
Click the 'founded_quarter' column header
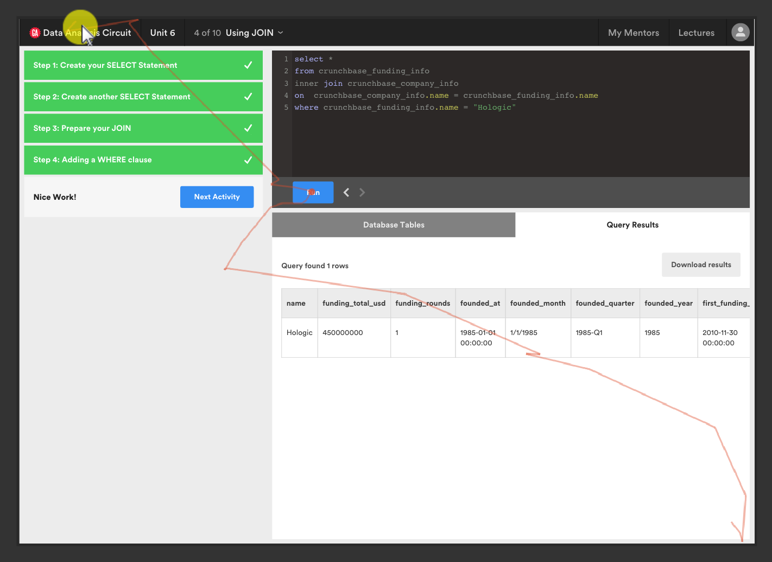(x=605, y=303)
